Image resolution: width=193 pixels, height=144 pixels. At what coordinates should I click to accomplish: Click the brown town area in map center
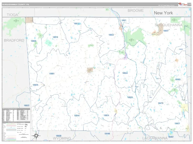(90, 70)
